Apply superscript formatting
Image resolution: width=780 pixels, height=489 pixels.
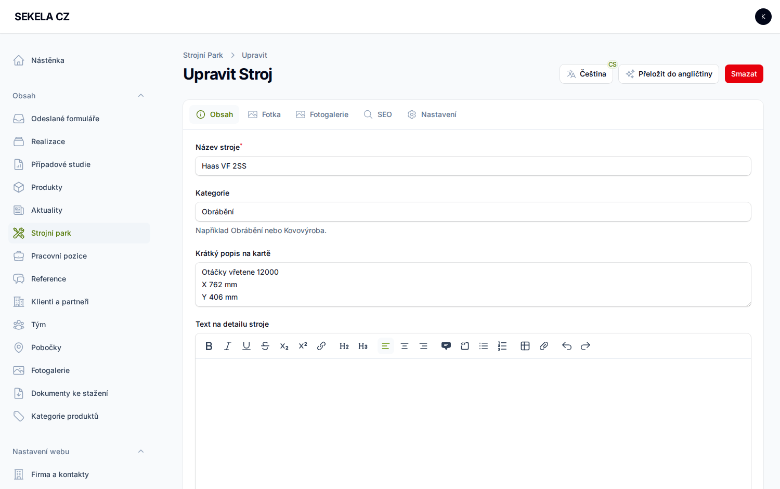(x=303, y=346)
